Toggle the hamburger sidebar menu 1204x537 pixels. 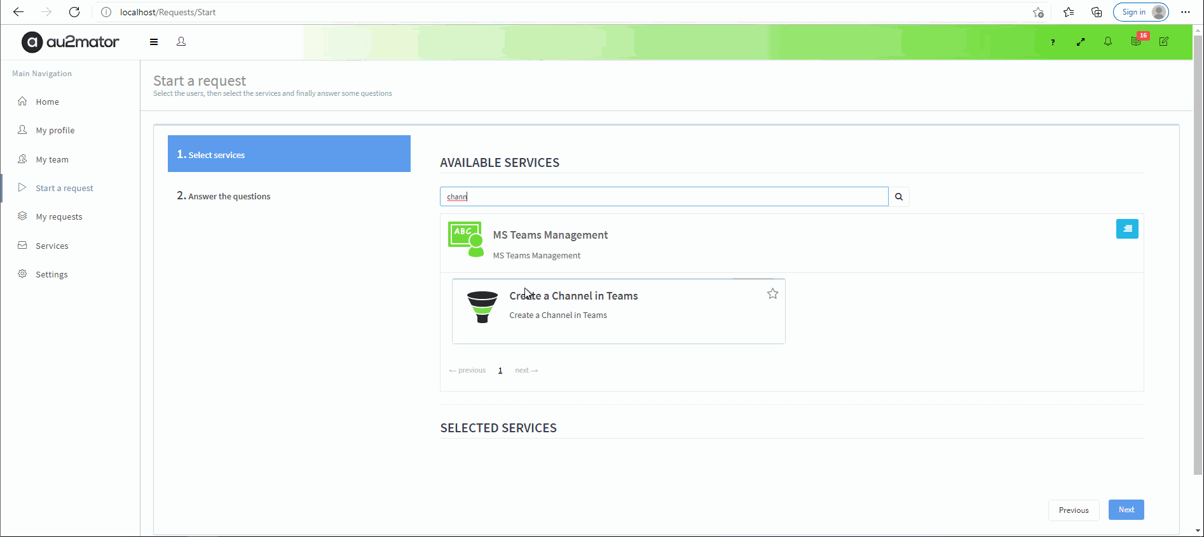pos(154,42)
